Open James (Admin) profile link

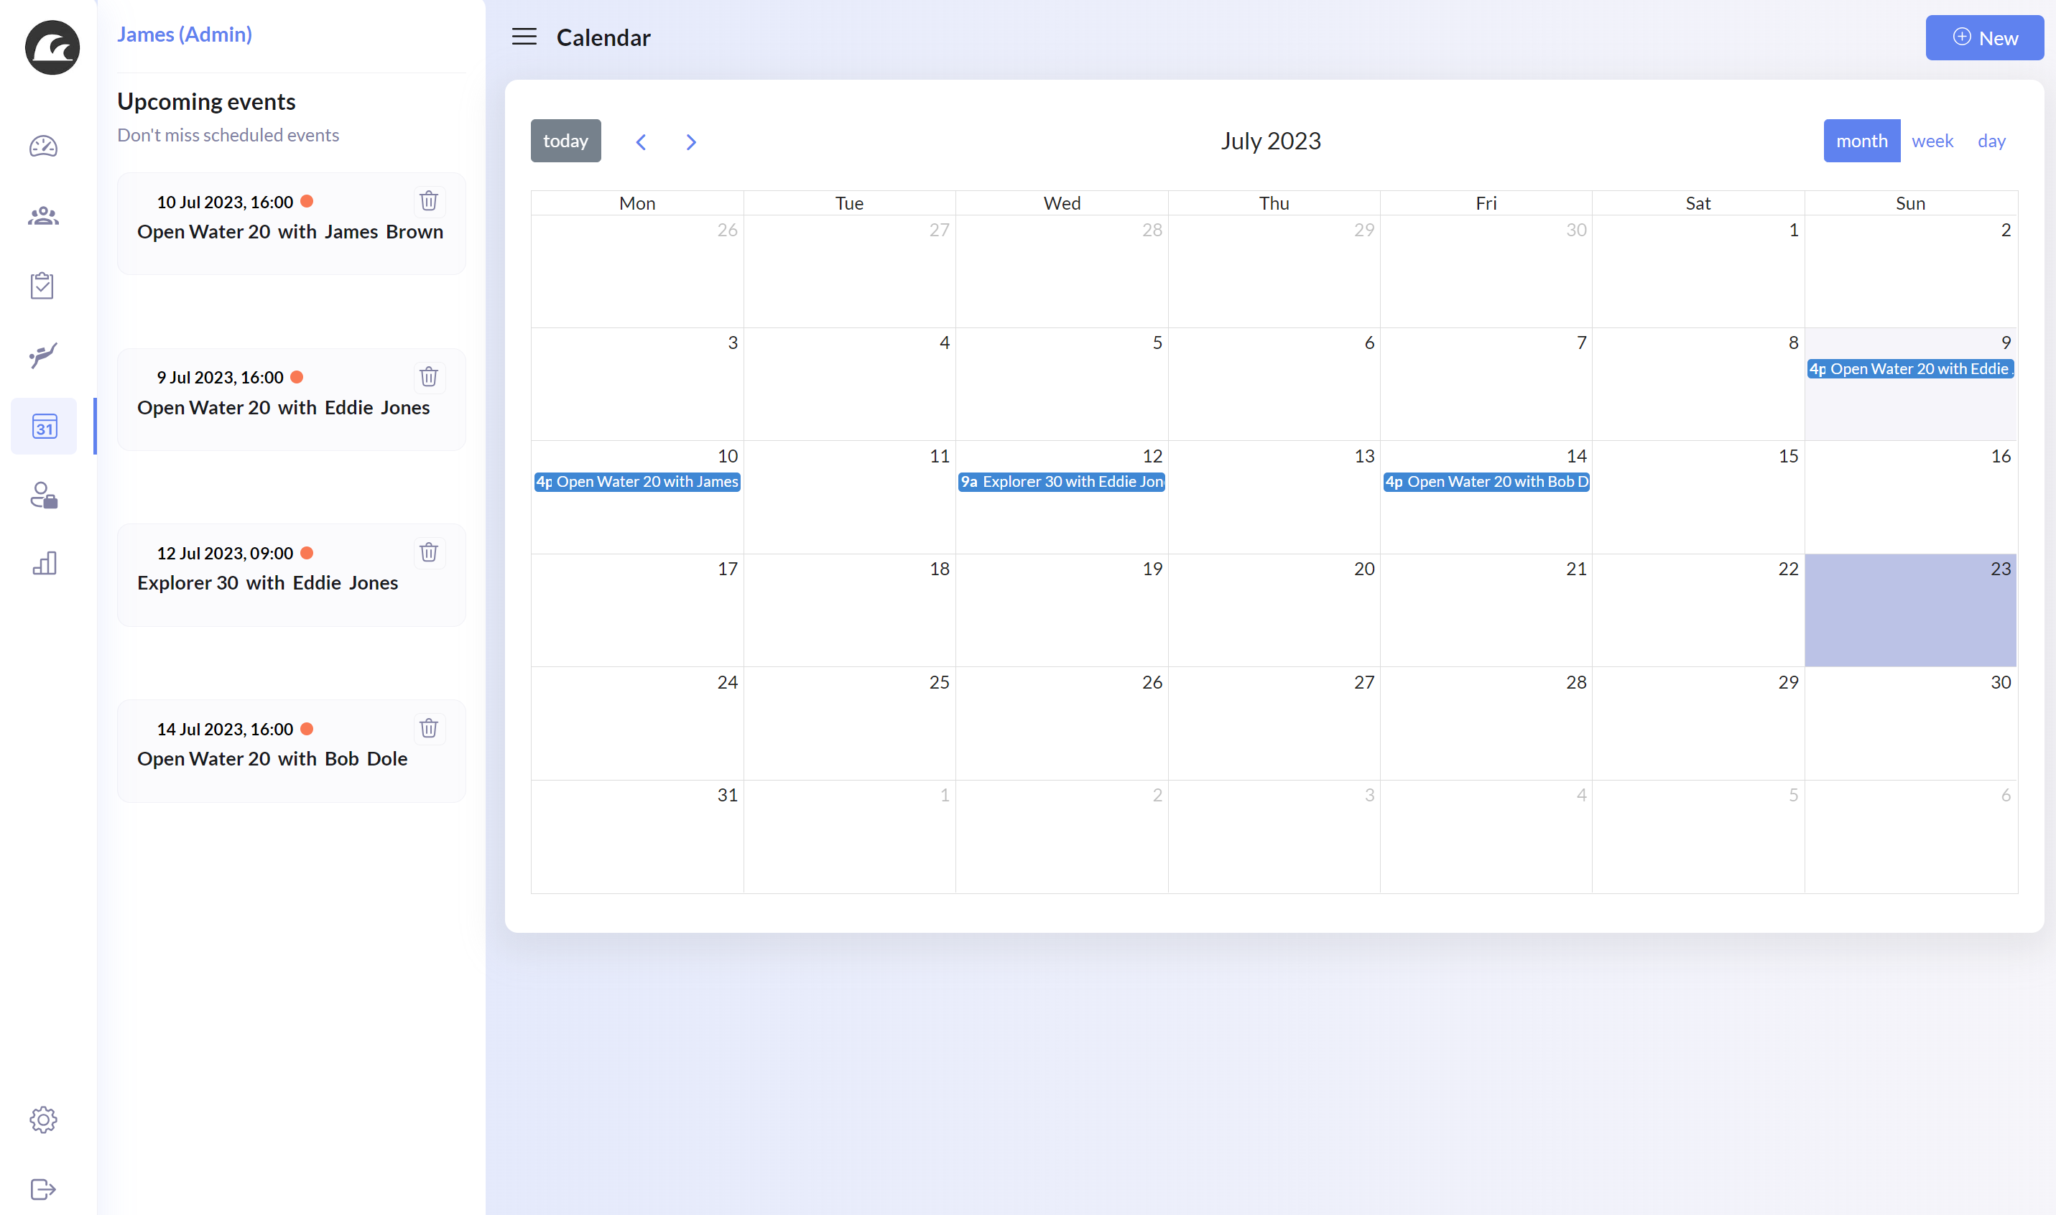184,34
